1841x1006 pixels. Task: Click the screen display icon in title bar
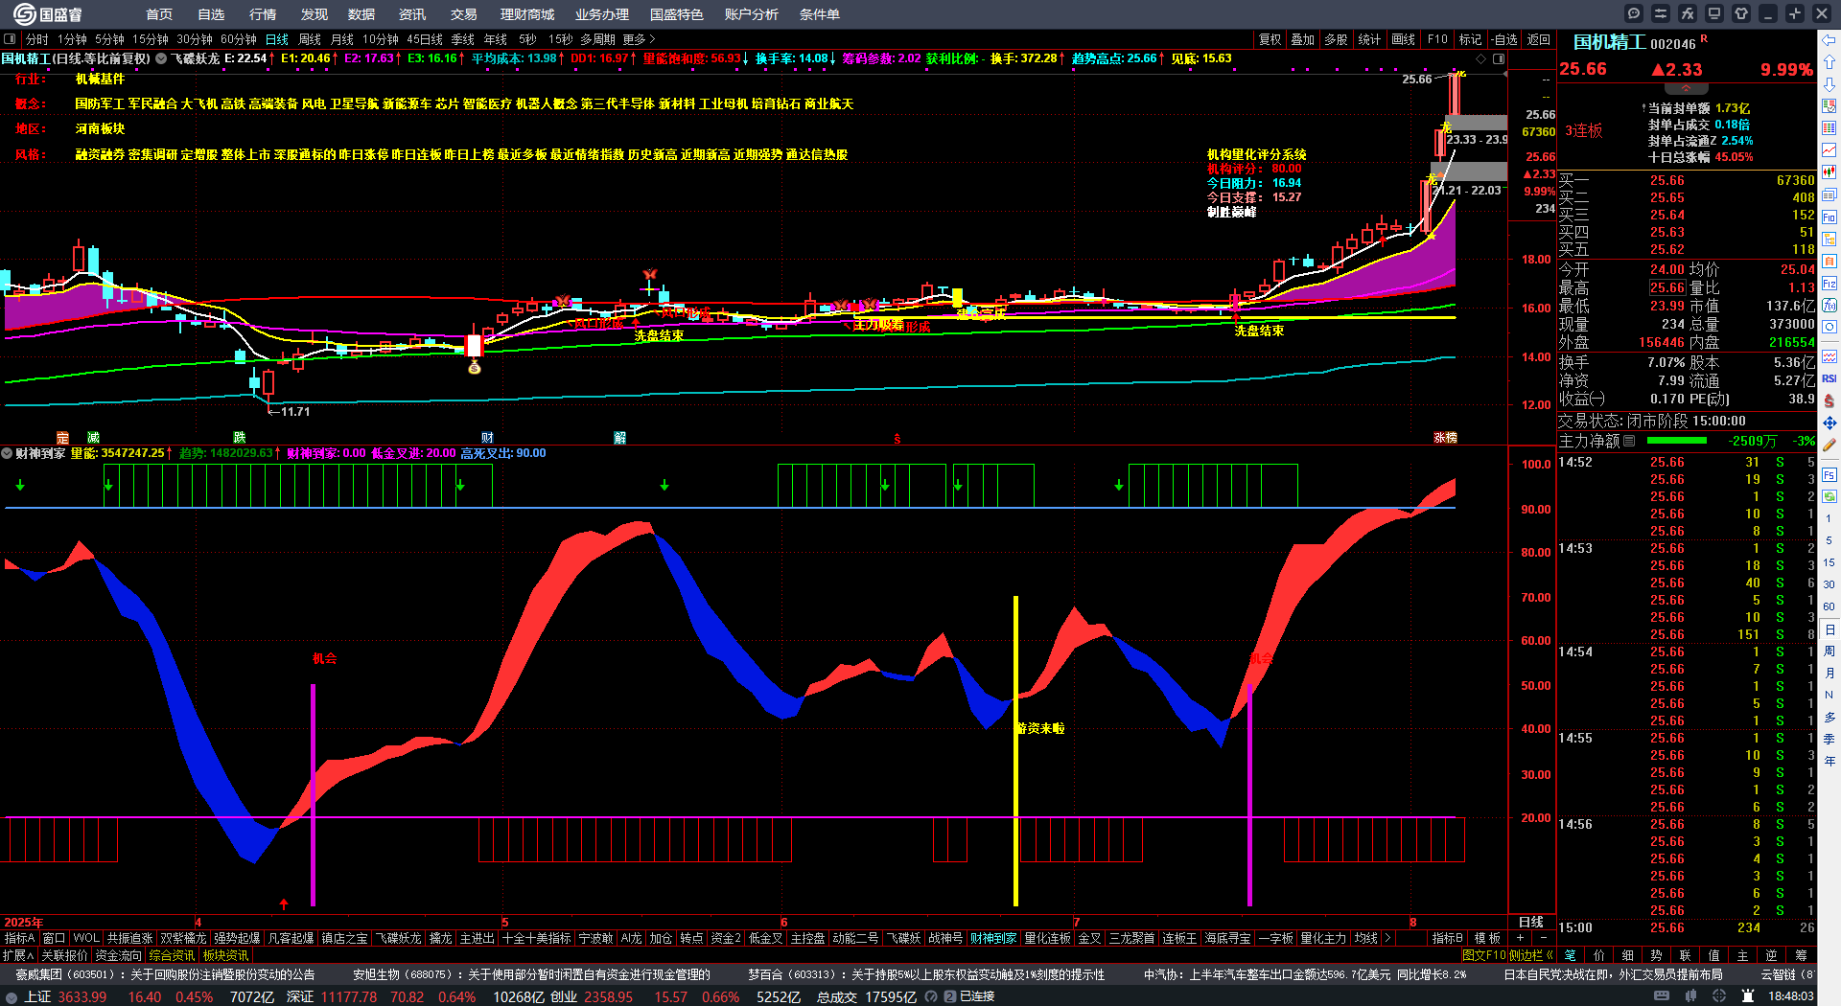point(1714,13)
